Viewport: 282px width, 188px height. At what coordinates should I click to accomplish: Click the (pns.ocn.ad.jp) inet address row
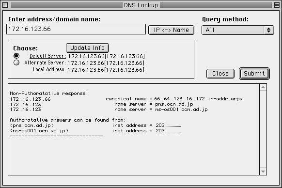point(95,125)
